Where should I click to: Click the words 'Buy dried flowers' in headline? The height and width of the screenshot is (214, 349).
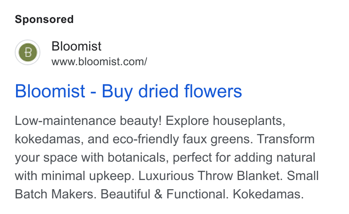click(x=172, y=91)
